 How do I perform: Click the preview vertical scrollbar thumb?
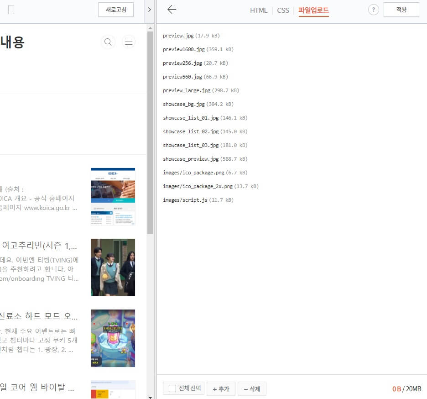151,133
